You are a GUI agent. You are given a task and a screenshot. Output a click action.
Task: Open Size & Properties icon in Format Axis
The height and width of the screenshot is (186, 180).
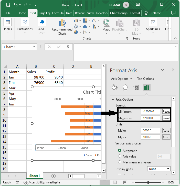136,87
